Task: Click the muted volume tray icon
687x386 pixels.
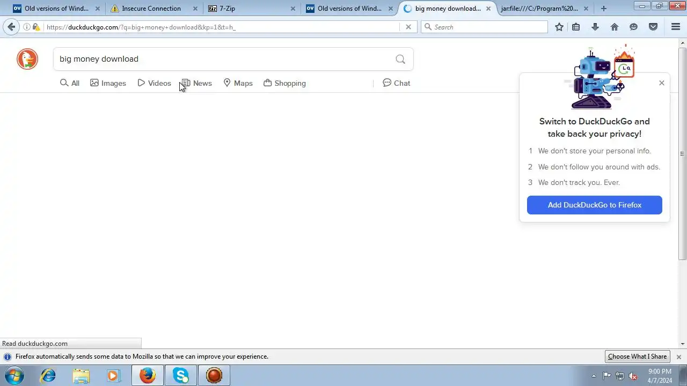Action: [633, 376]
